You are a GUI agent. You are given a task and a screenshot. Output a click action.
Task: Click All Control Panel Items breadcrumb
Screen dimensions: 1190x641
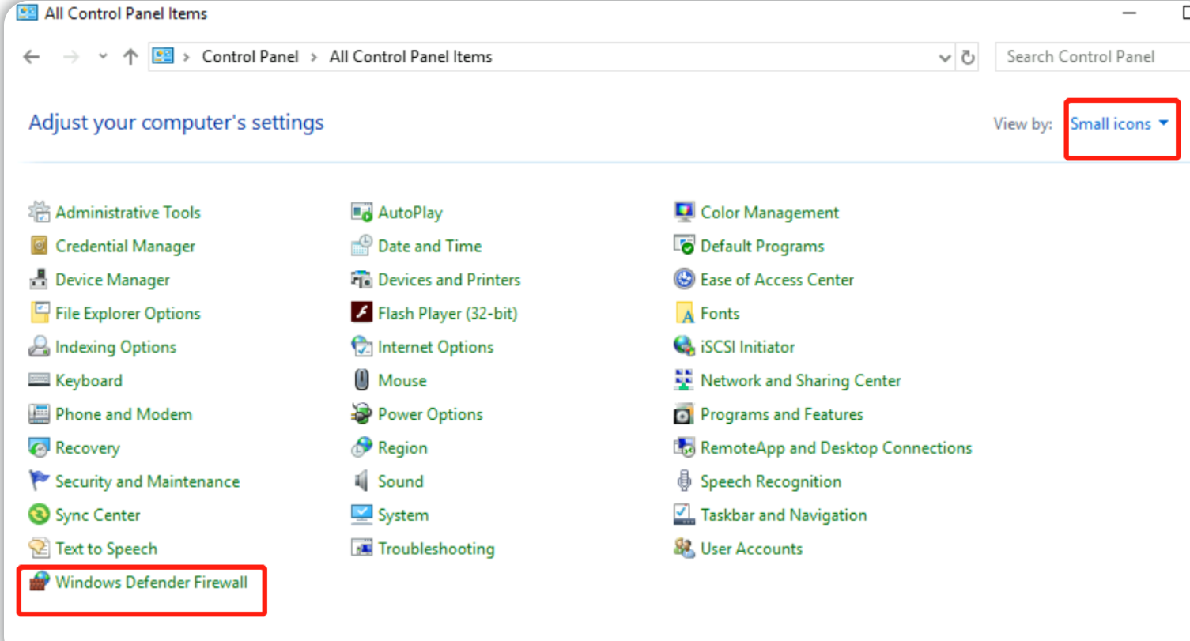(411, 57)
